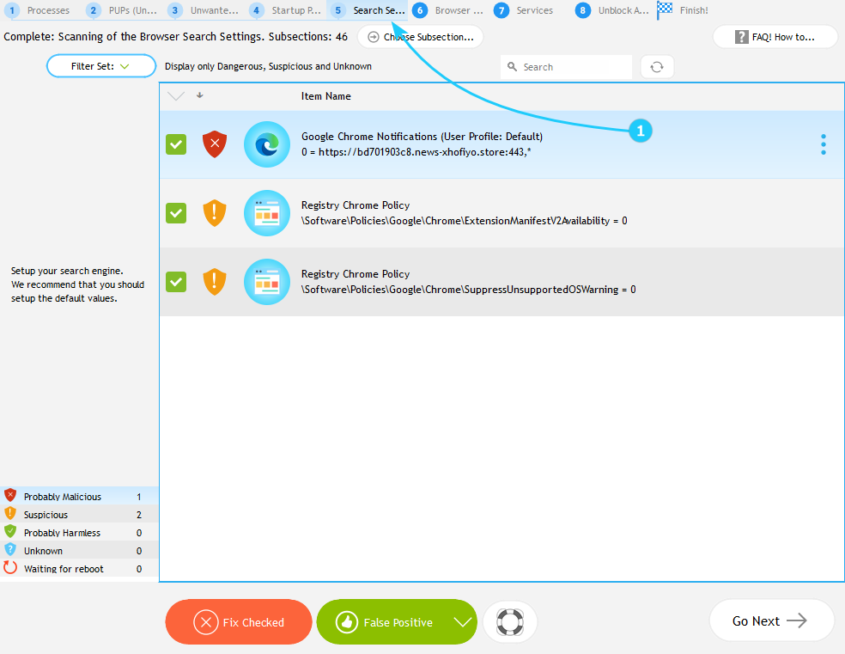Open the three-dot menu for Chrome Notifications
845x654 pixels.
(x=823, y=144)
